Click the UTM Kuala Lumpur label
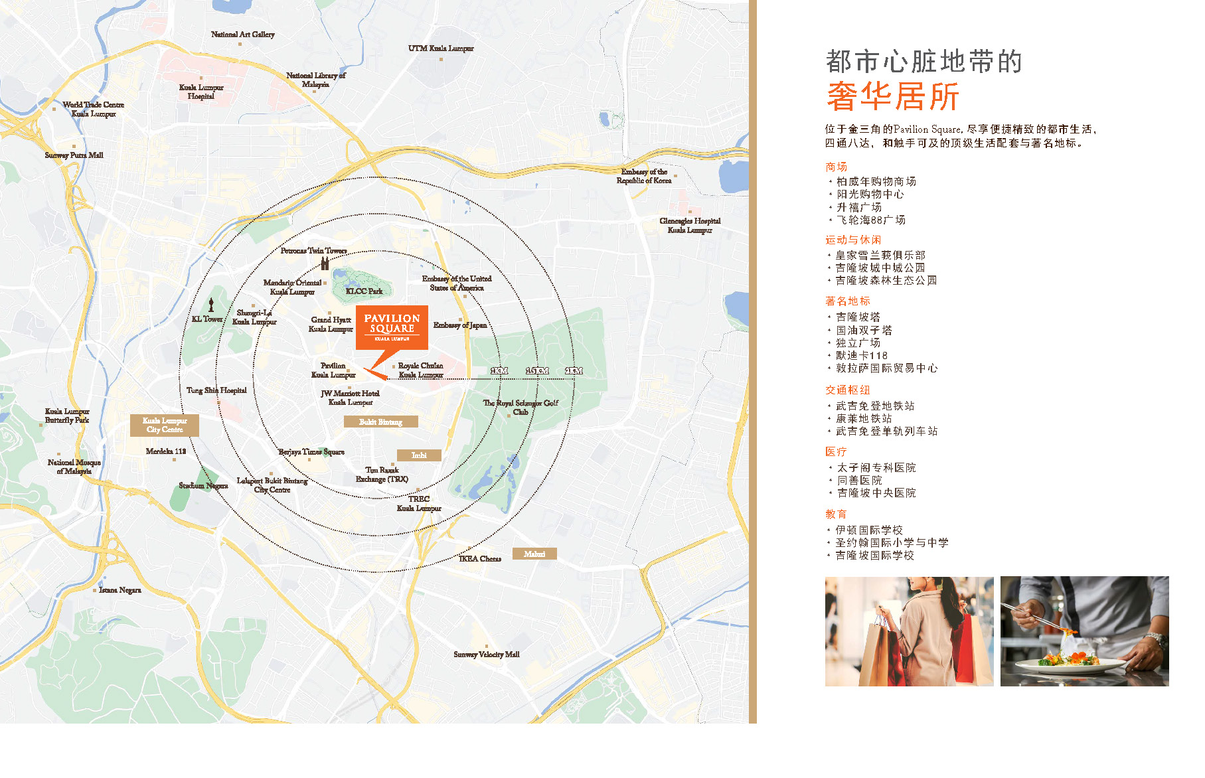This screenshot has height=778, width=1205. [x=441, y=48]
